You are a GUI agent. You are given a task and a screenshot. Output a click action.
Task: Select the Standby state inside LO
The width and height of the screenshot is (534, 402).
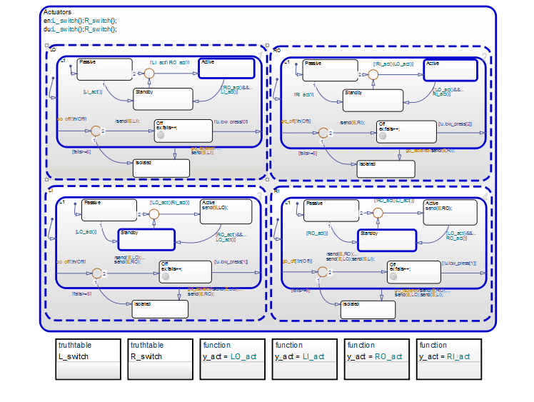(x=163, y=99)
